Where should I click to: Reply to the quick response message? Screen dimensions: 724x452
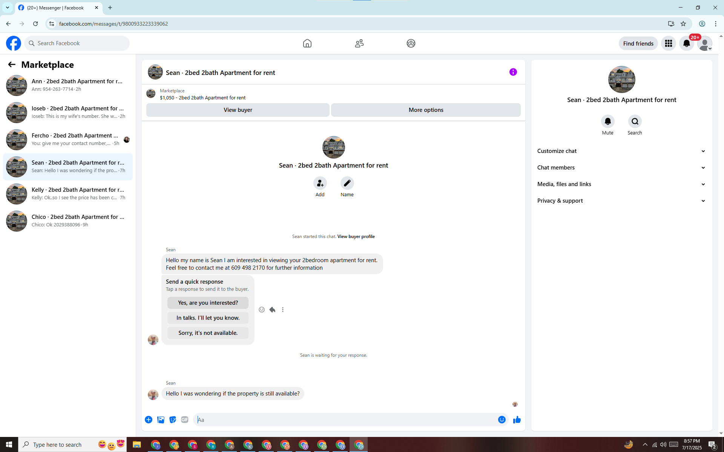point(272,310)
